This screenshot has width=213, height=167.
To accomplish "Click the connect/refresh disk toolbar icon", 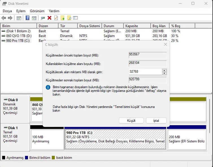I will point(43,18).
